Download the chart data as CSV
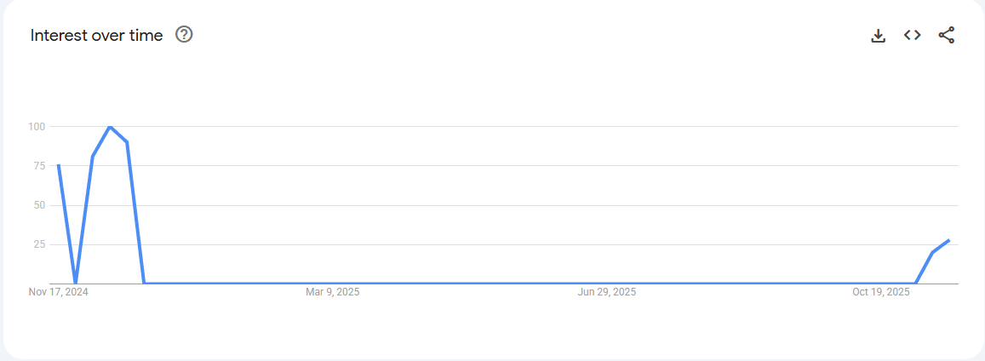 (x=879, y=36)
